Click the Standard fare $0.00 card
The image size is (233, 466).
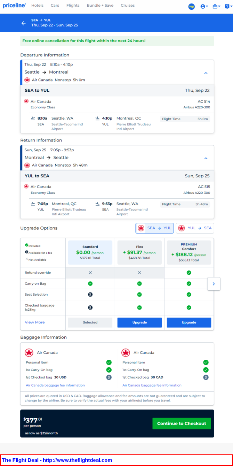click(90, 252)
